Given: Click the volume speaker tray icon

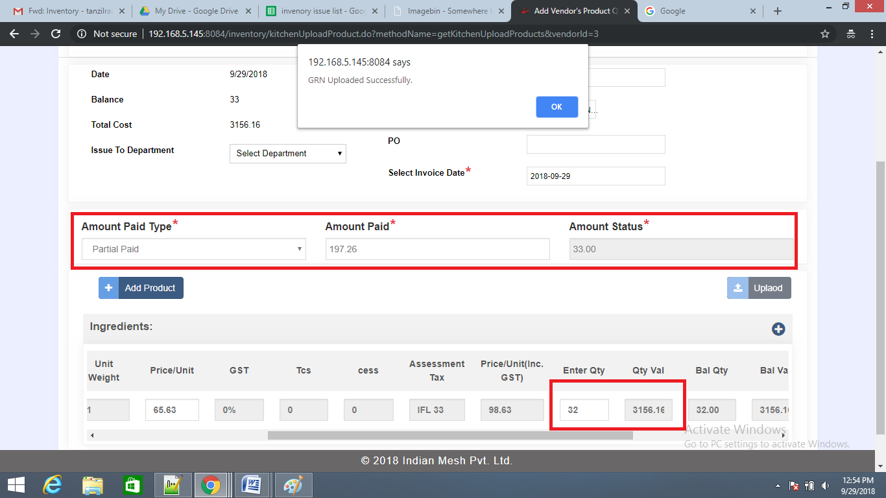Looking at the screenshot, I should click(x=825, y=485).
